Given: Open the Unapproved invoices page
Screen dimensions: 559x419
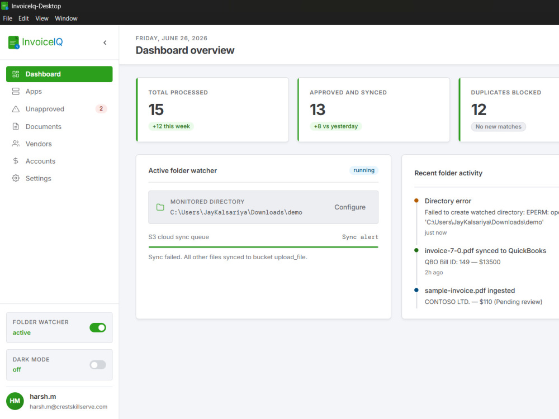Looking at the screenshot, I should pyautogui.click(x=59, y=109).
